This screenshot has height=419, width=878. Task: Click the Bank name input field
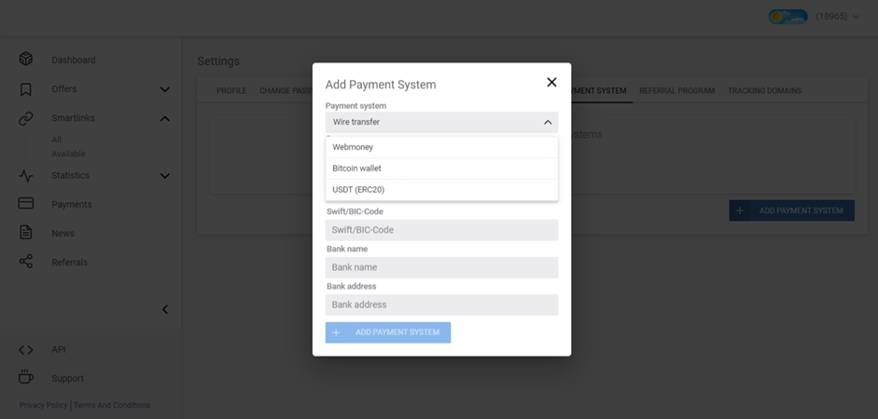(441, 267)
